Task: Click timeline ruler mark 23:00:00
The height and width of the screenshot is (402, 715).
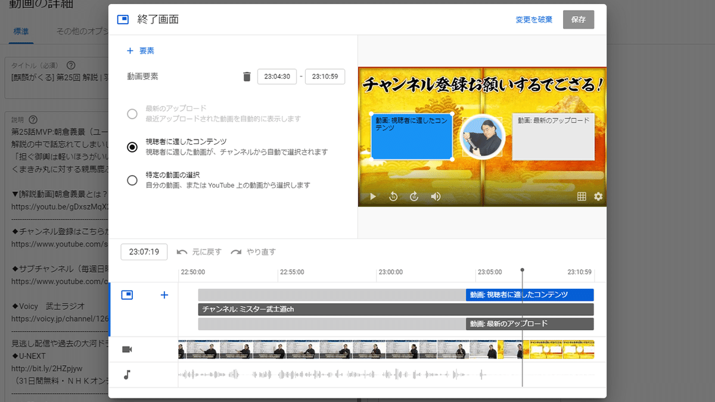Action: coord(390,272)
